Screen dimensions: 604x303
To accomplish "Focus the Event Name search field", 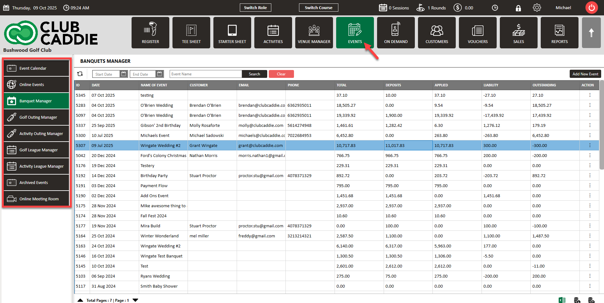I will [x=206, y=74].
